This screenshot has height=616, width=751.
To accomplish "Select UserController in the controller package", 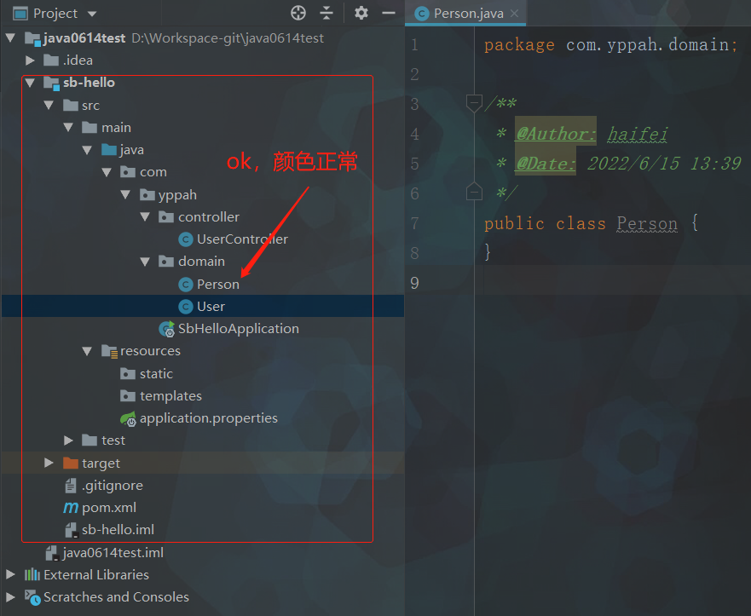I will [x=242, y=239].
